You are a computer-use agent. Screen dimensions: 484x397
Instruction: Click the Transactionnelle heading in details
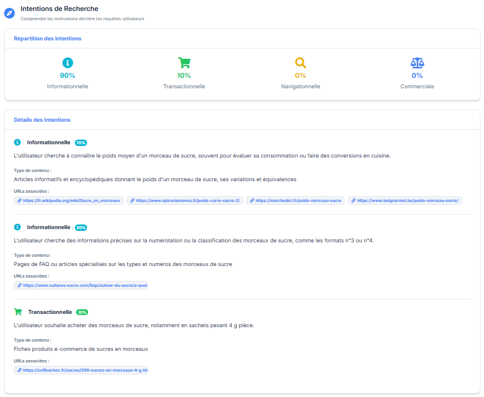(x=50, y=312)
